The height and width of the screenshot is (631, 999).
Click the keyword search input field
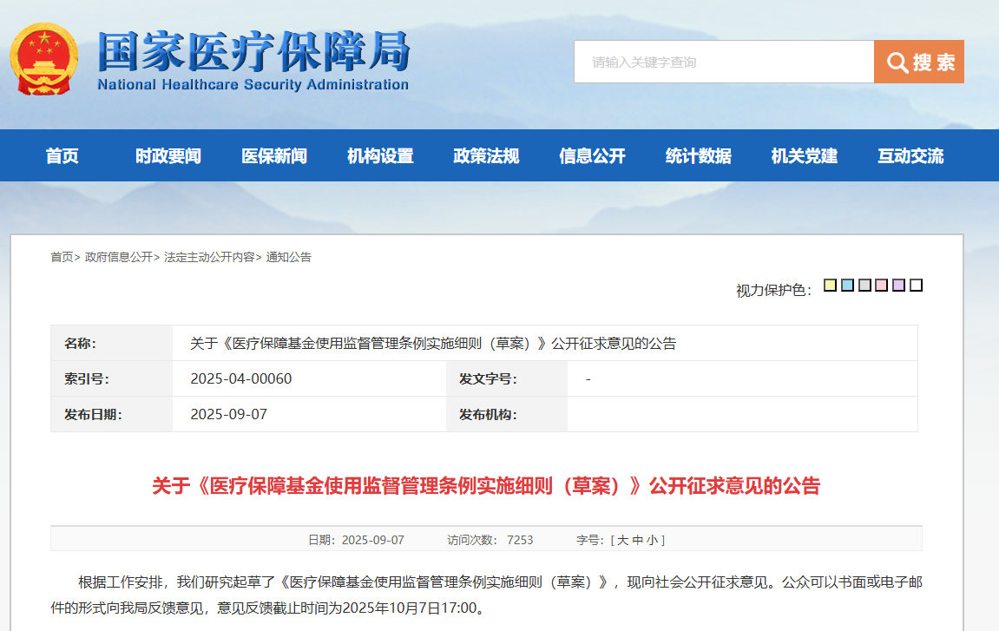(723, 62)
